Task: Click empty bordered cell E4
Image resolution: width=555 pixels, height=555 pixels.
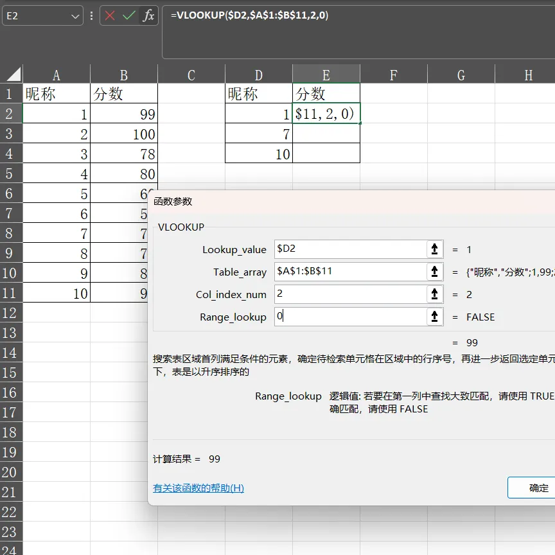Action: click(x=326, y=154)
